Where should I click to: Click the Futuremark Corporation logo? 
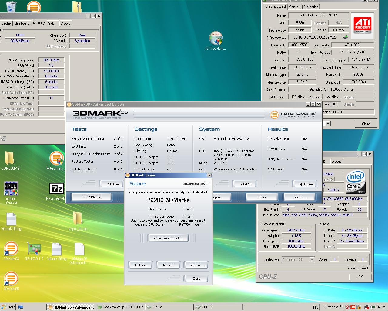click(x=293, y=115)
